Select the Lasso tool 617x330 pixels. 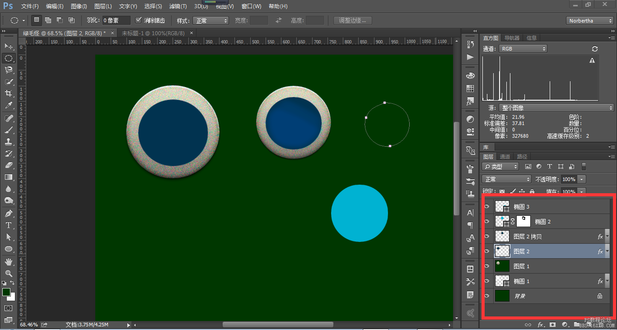coord(9,70)
